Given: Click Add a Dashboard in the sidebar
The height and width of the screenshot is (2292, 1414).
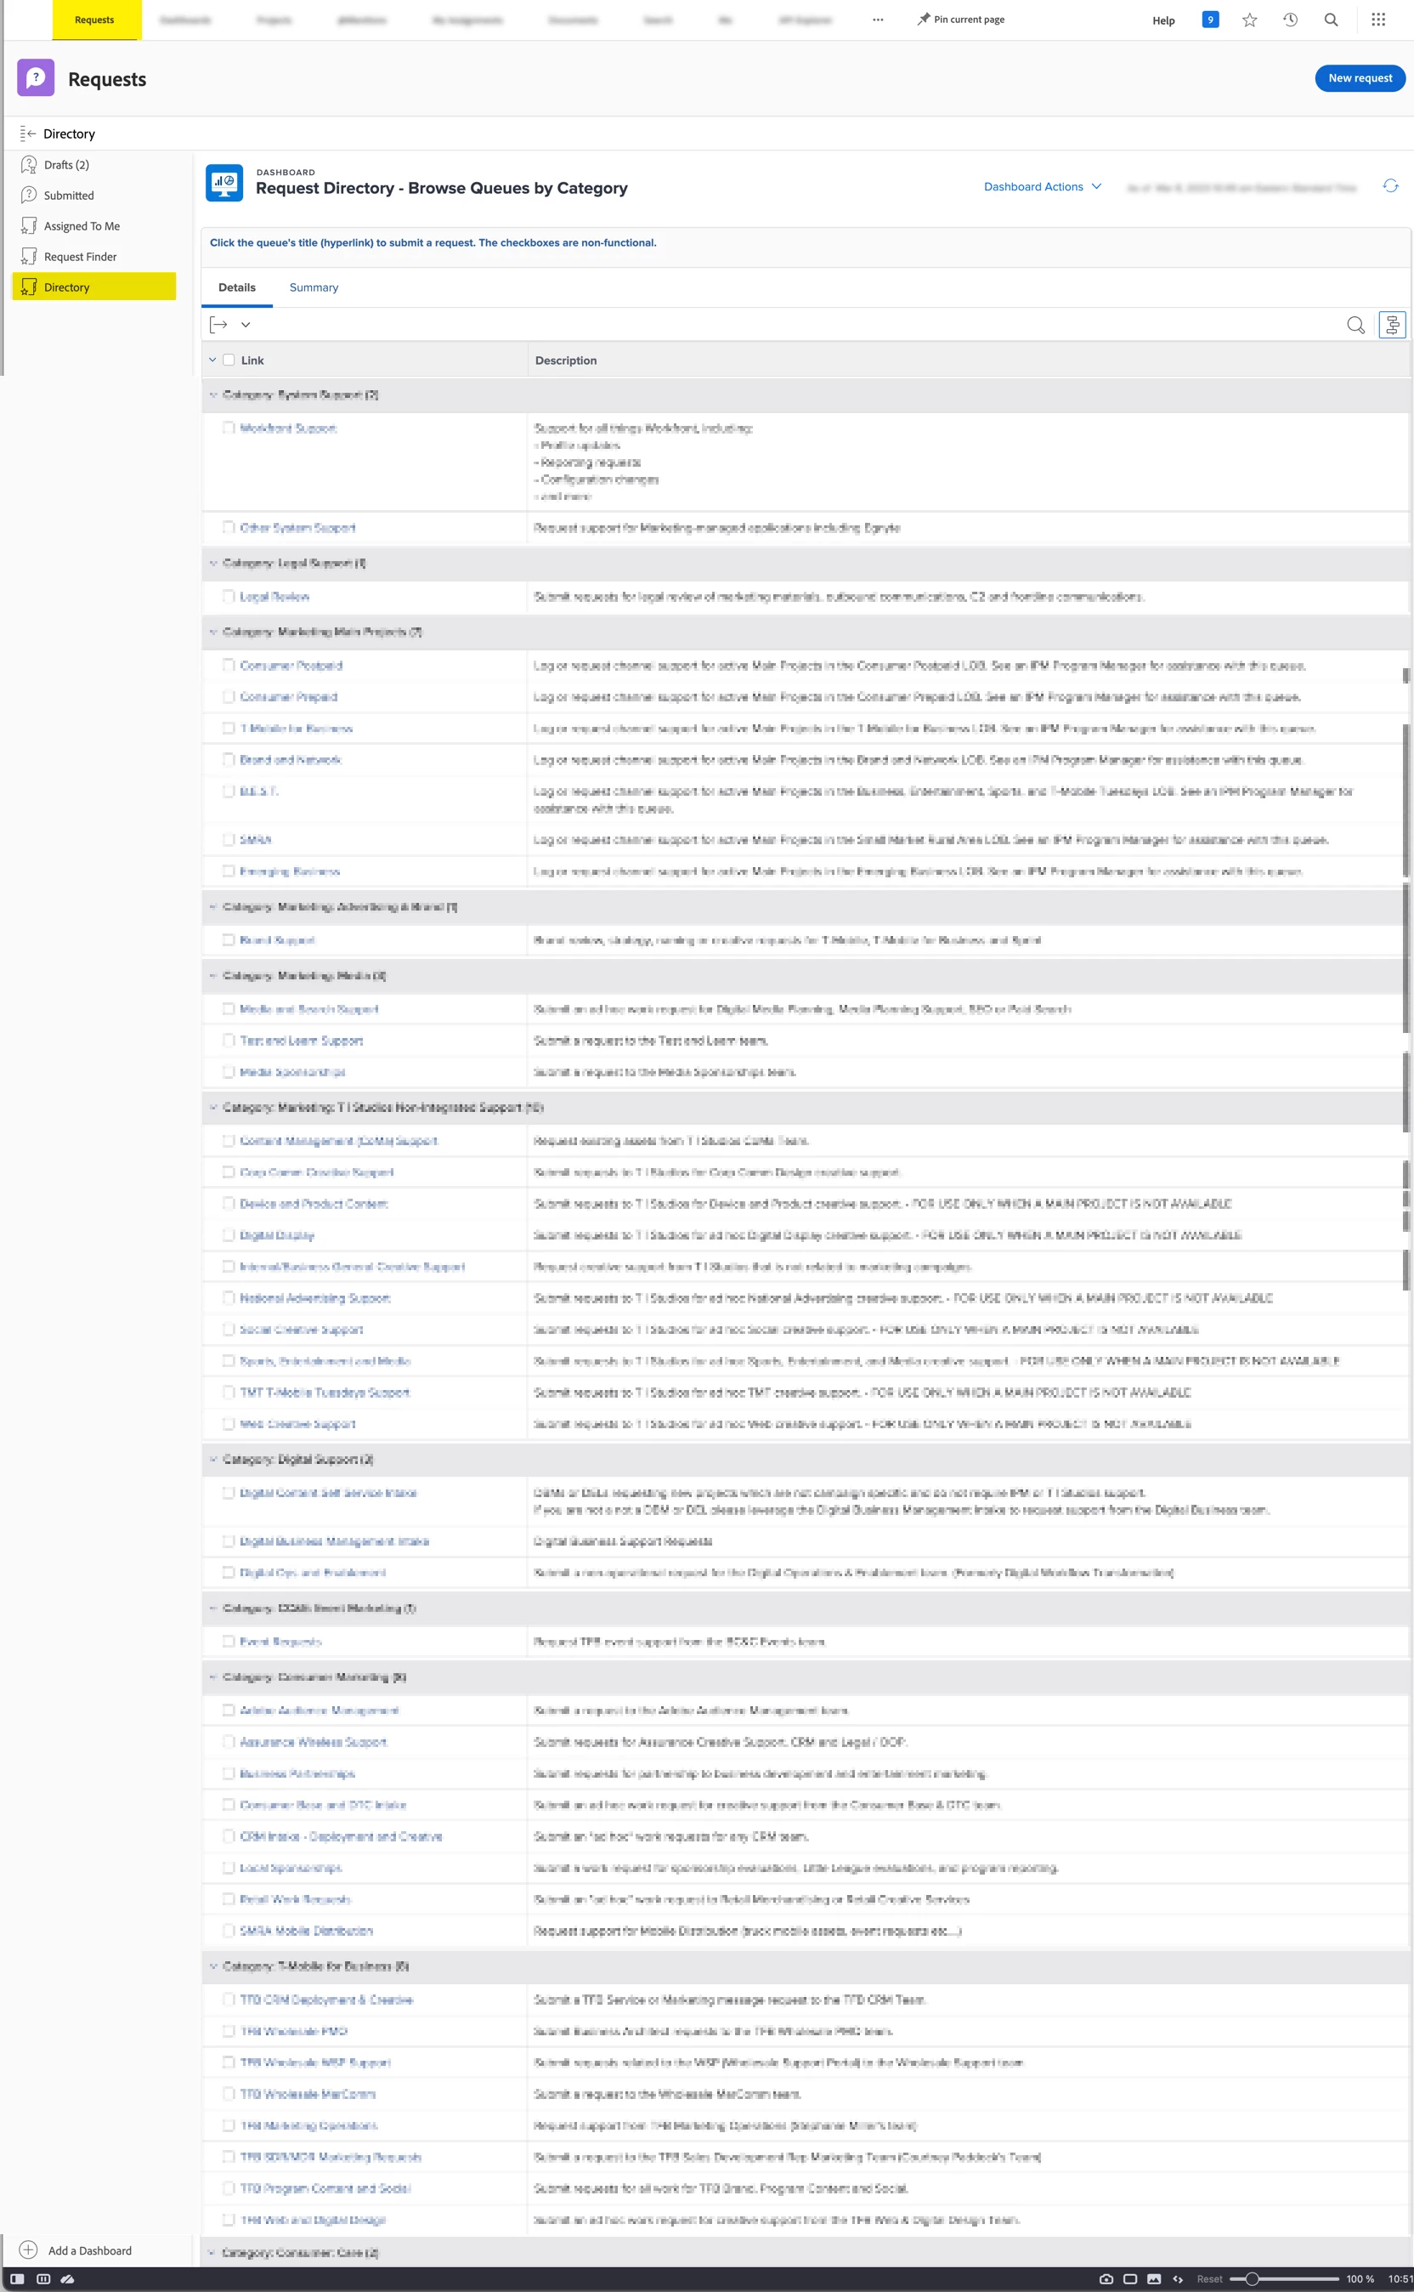Looking at the screenshot, I should [90, 2251].
